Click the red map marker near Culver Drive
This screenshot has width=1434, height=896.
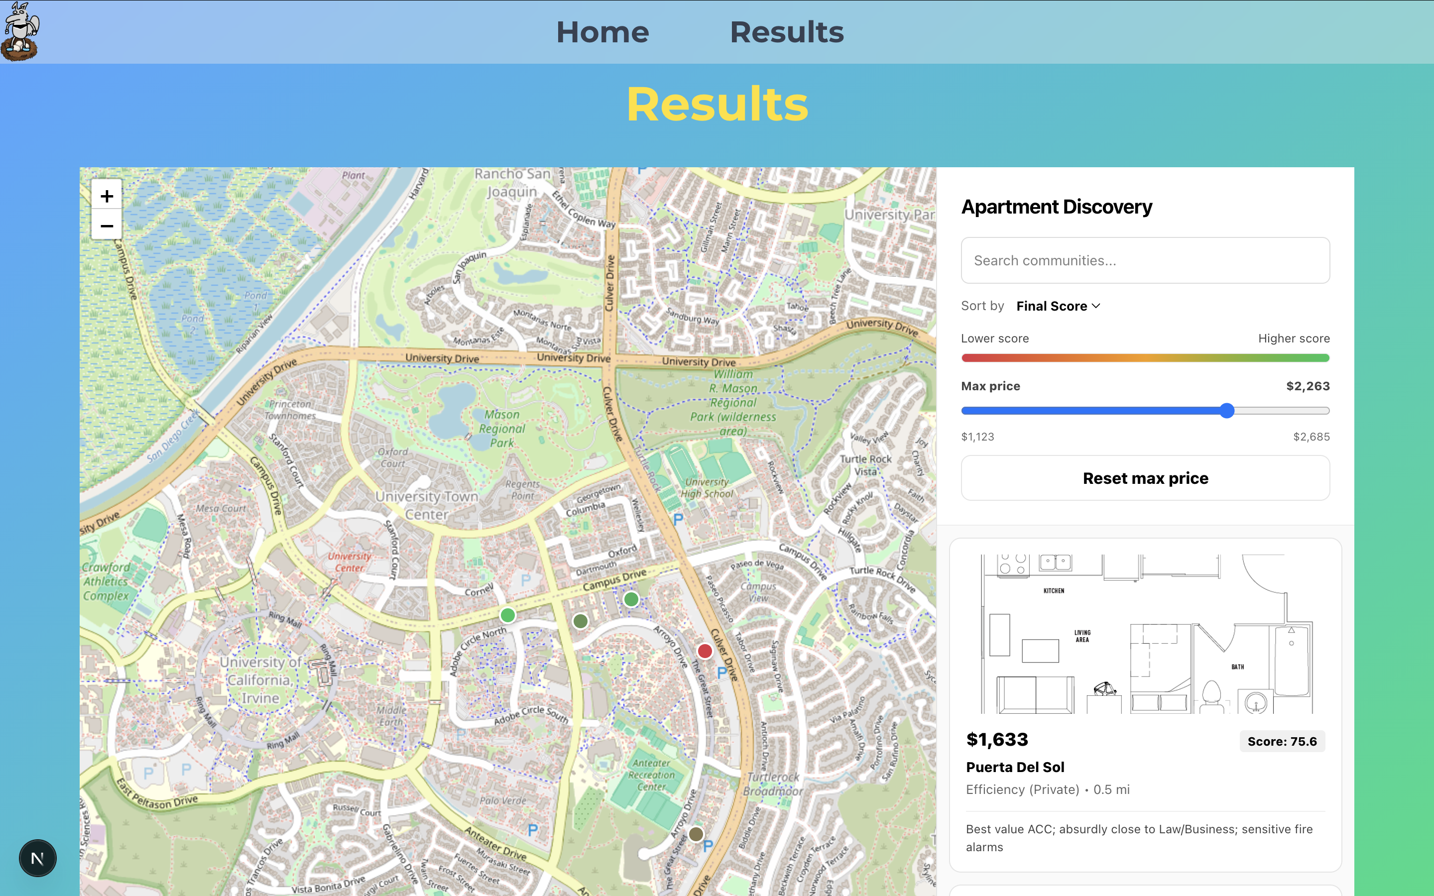(x=705, y=651)
